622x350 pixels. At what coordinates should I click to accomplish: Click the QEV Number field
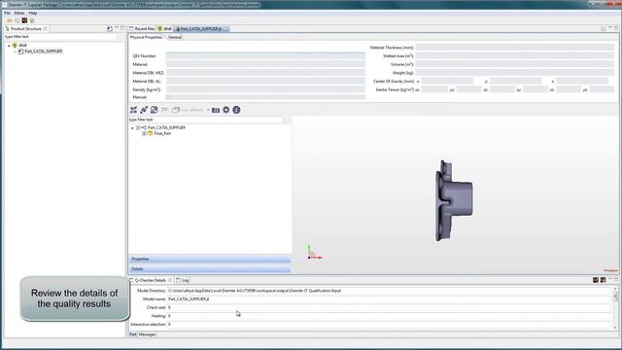coord(265,56)
